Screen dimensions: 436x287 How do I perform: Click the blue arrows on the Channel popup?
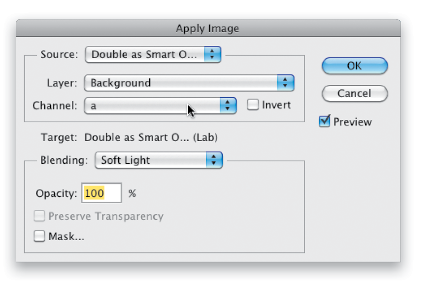(228, 106)
